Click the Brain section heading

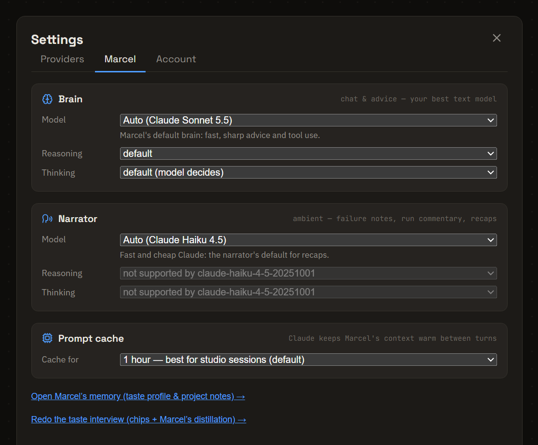[70, 99]
